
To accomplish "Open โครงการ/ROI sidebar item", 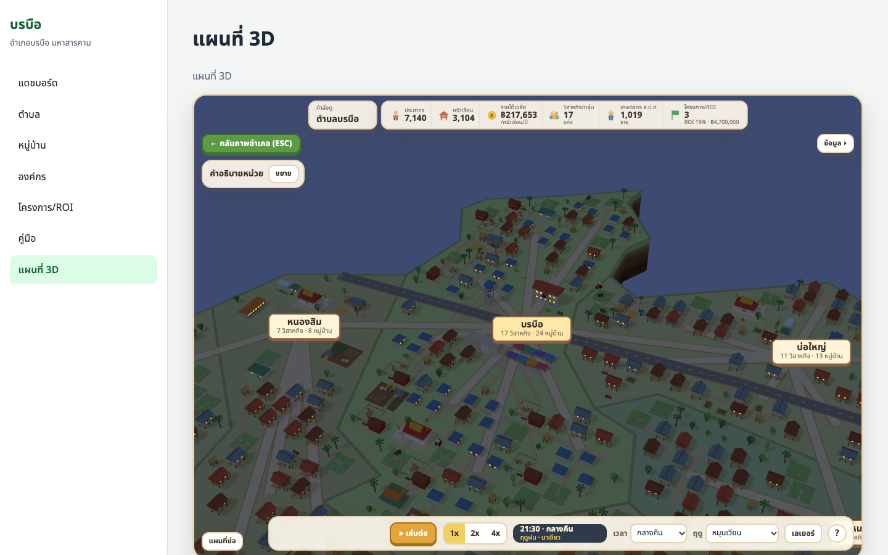I will click(83, 207).
